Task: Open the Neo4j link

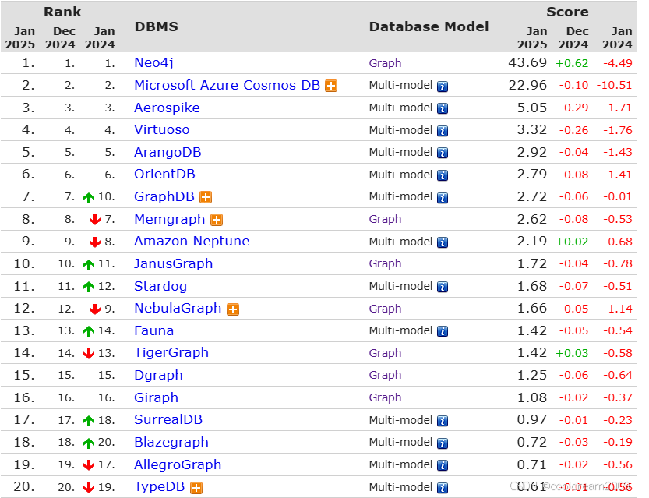Action: (153, 63)
